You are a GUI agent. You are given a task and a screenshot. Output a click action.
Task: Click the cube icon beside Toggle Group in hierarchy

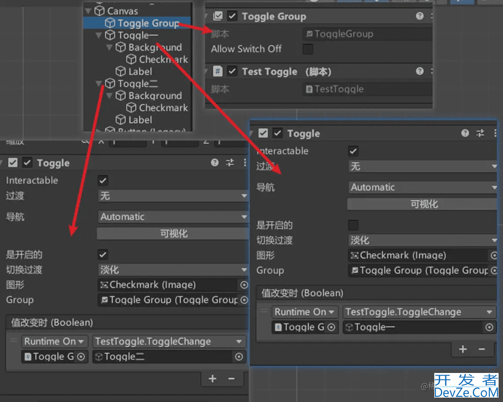pyautogui.click(x=110, y=23)
